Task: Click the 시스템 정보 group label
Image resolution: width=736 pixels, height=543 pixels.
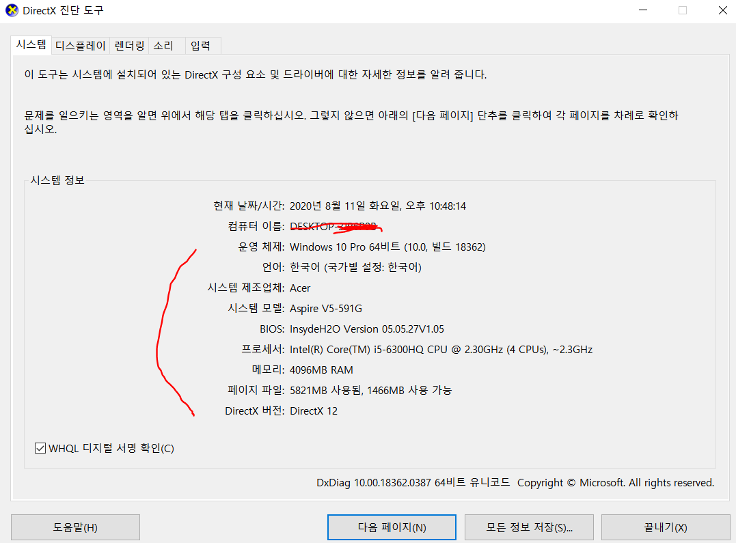Action: [57, 180]
